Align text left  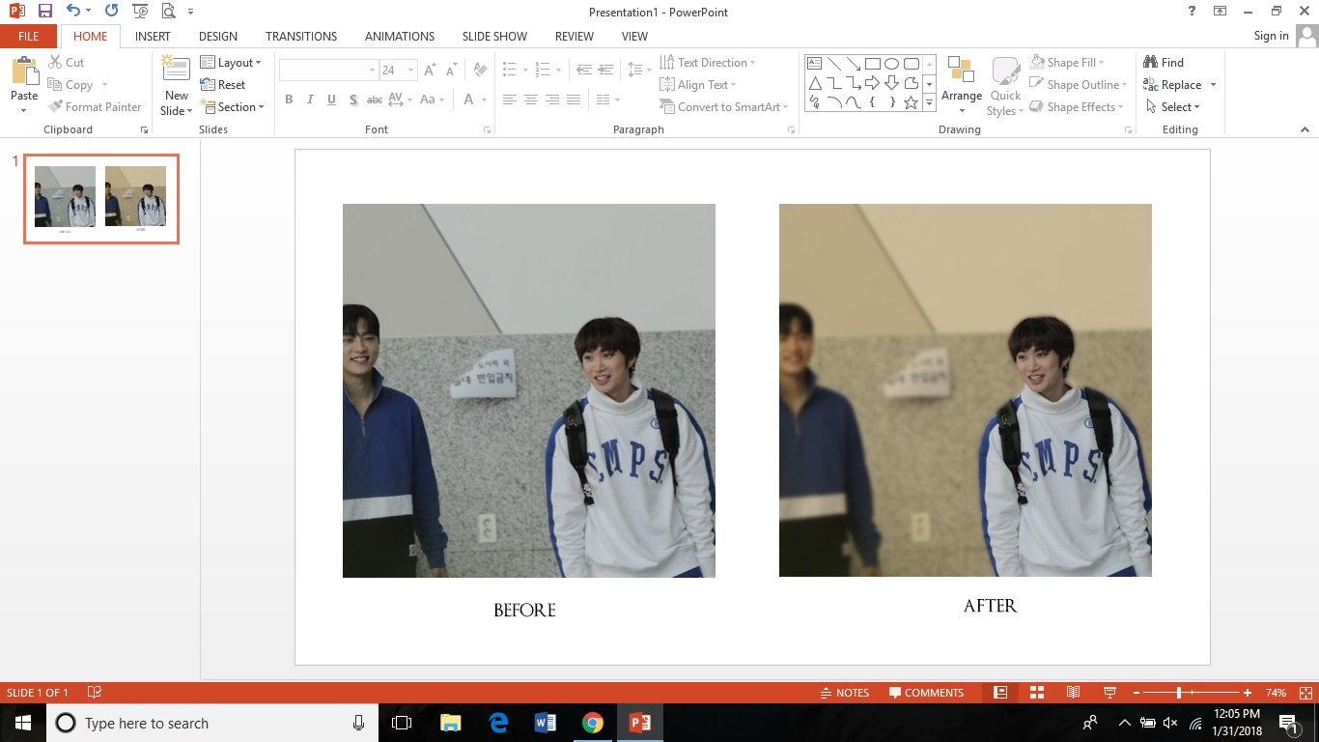coord(510,100)
